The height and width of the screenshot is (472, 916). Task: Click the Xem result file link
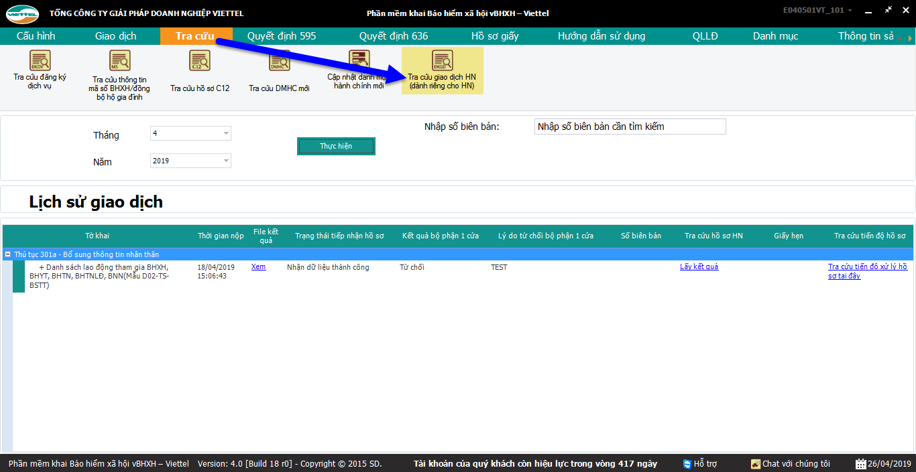(x=258, y=267)
